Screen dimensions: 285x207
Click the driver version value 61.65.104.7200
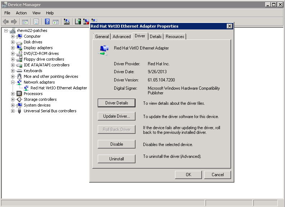tap(161, 80)
